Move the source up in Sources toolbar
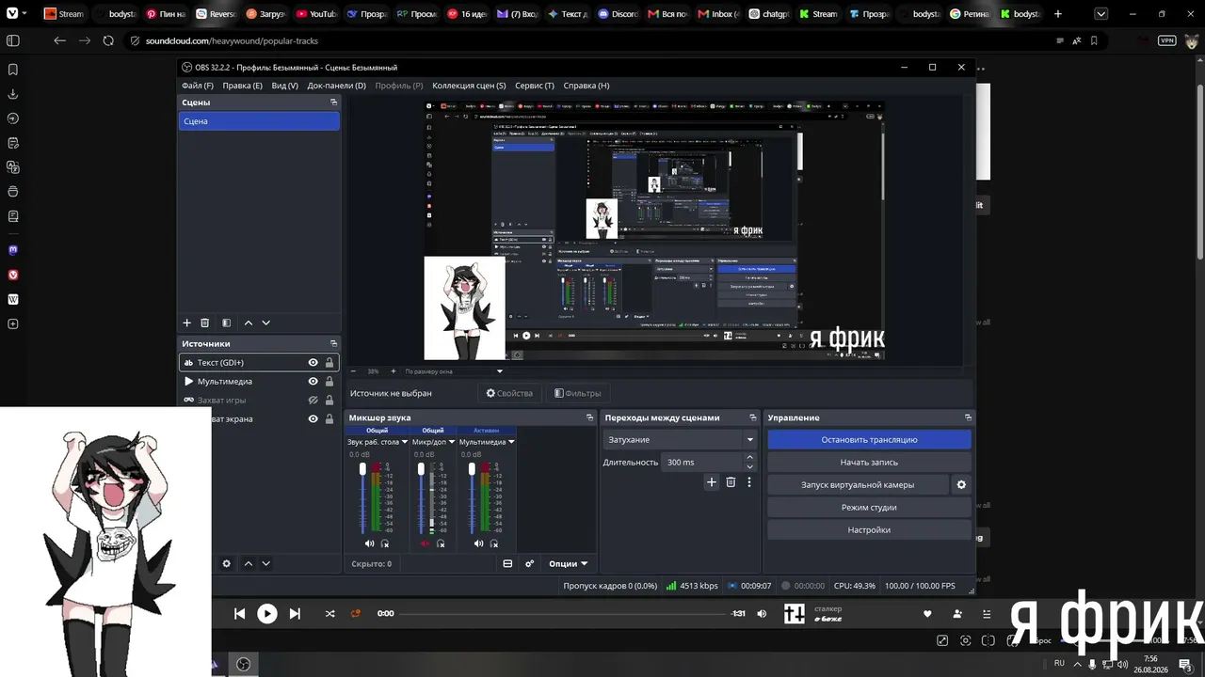1205x677 pixels. 249,563
